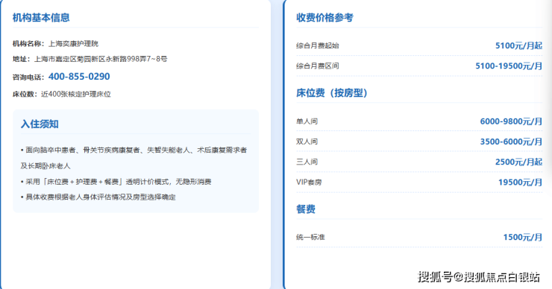Click the label 综合月费起始

click(318, 45)
